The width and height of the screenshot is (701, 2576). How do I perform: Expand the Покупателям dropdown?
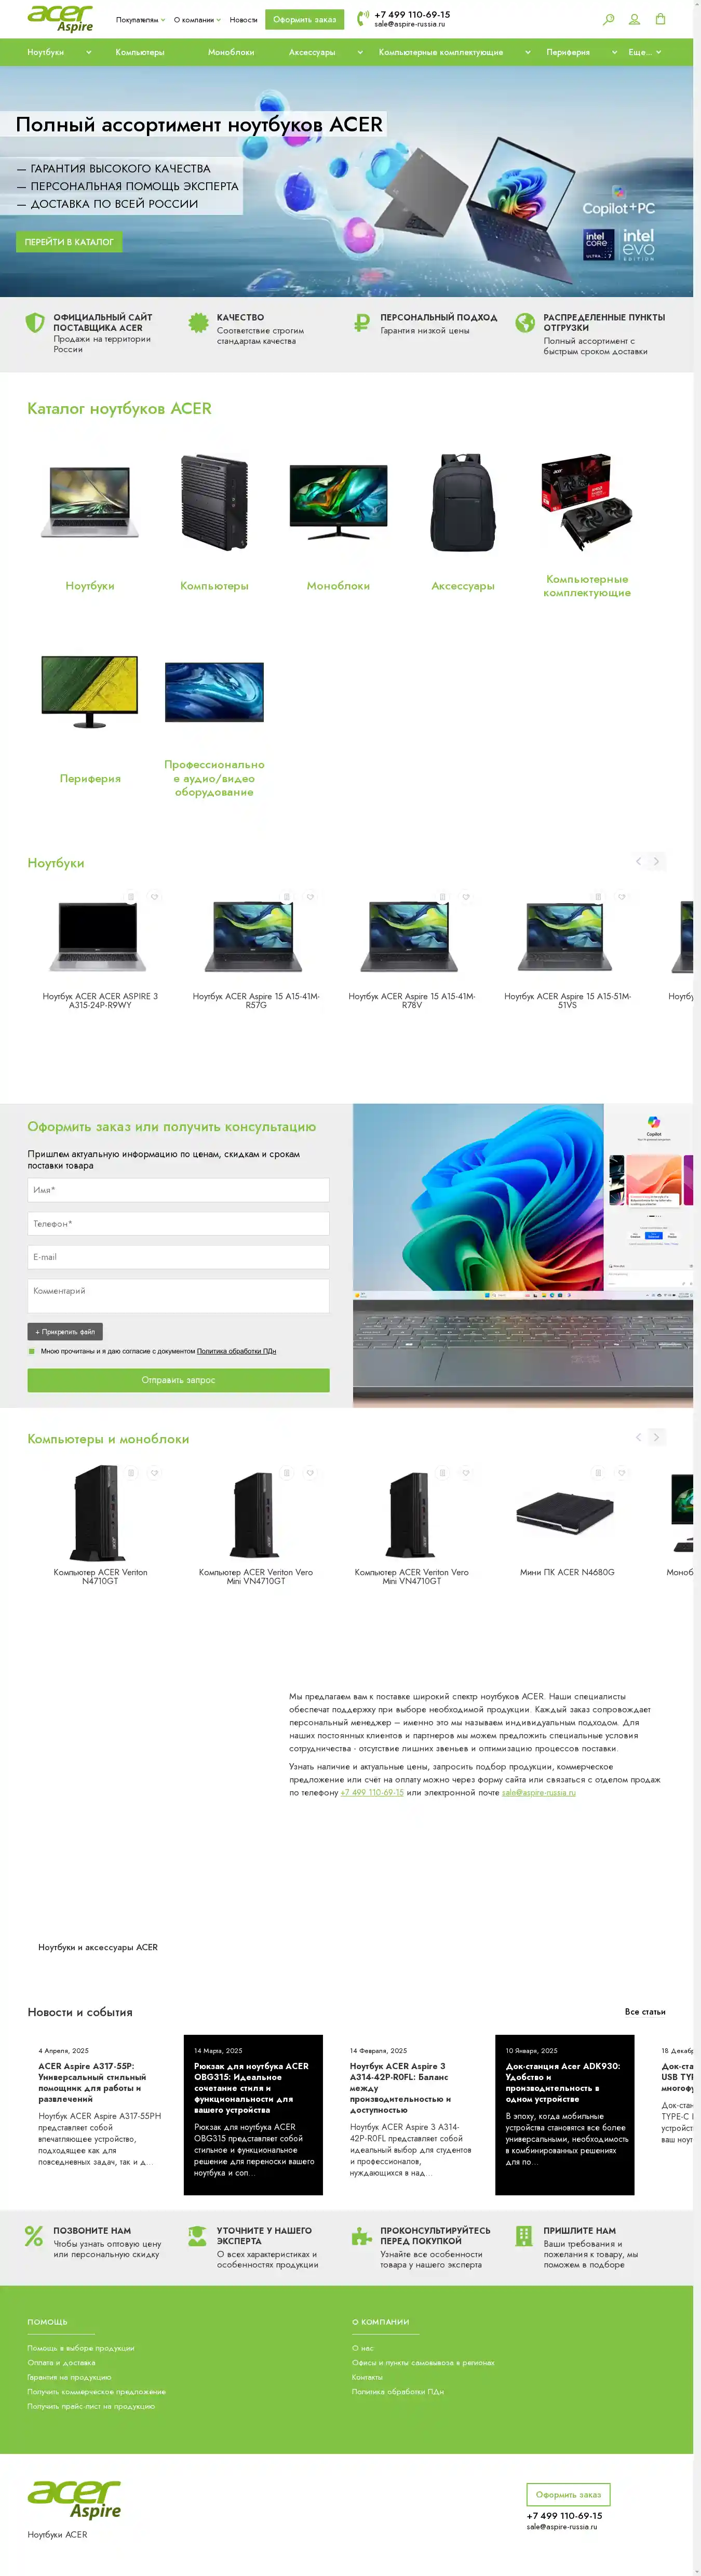tap(140, 20)
